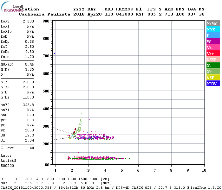The height and width of the screenshot is (190, 222).
Task: Select the W purple legend swatch
Action: [213, 41]
